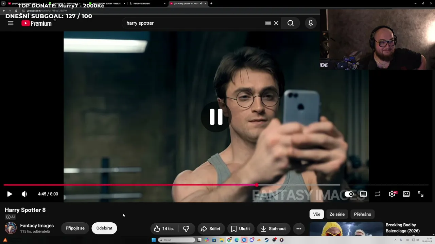Open a new browser tab plus button
Image resolution: width=435 pixels, height=244 pixels.
[x=211, y=3]
